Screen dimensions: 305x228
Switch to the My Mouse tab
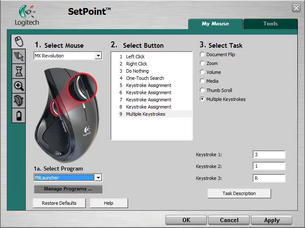tap(215, 24)
